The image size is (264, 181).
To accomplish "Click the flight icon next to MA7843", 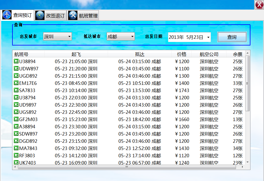I will pyautogui.click(x=16, y=148).
